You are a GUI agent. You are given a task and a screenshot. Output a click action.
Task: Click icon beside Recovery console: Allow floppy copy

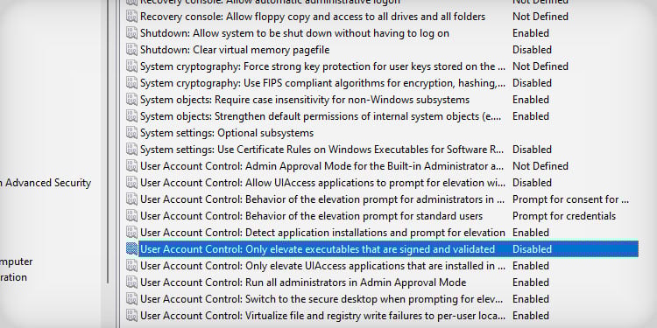pyautogui.click(x=132, y=17)
